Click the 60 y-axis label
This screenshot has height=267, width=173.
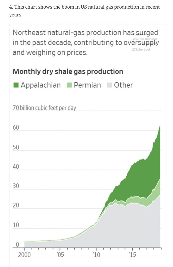point(16,128)
